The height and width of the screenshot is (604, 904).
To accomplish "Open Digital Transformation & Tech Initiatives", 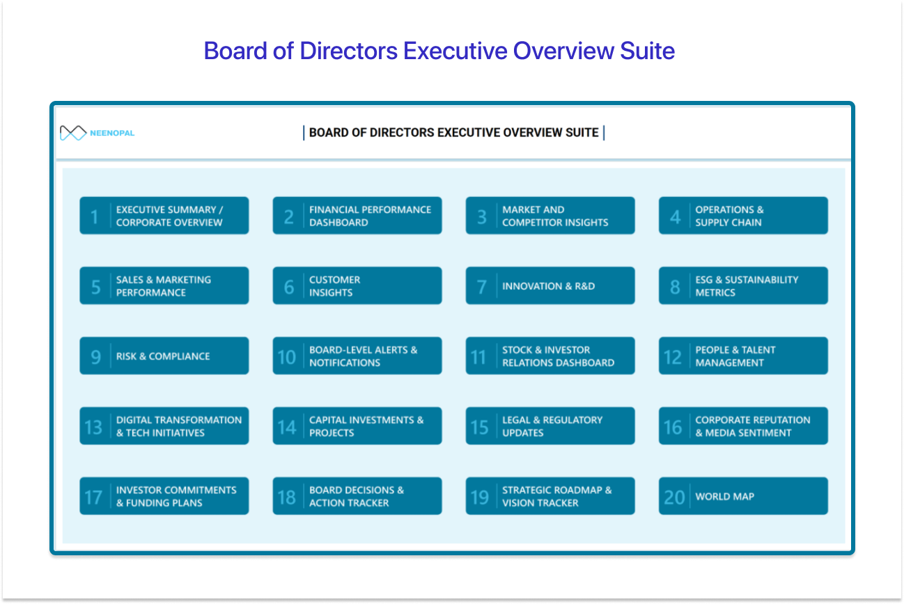I will click(164, 426).
